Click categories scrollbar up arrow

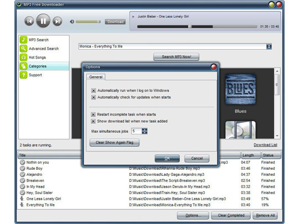(x=277, y=71)
